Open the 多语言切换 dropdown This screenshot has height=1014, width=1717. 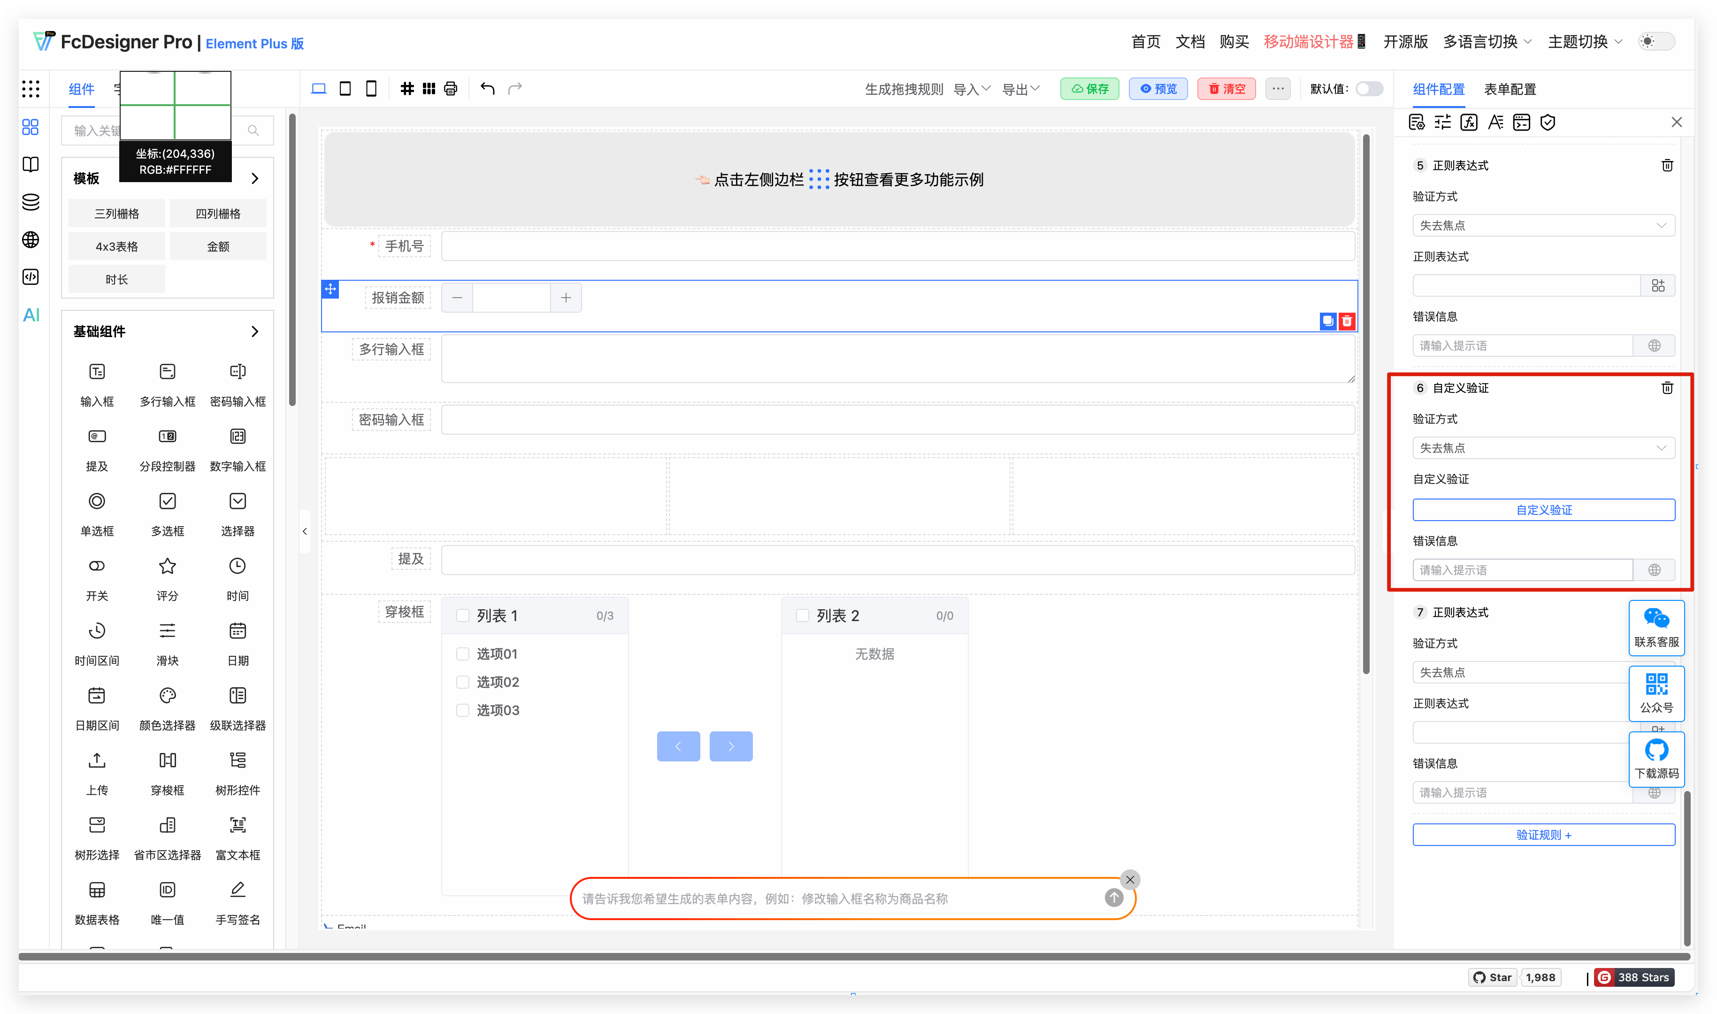(1487, 42)
